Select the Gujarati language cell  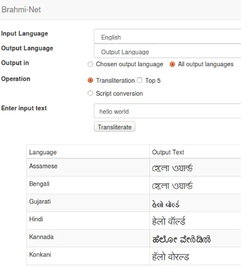pyautogui.click(x=88, y=203)
